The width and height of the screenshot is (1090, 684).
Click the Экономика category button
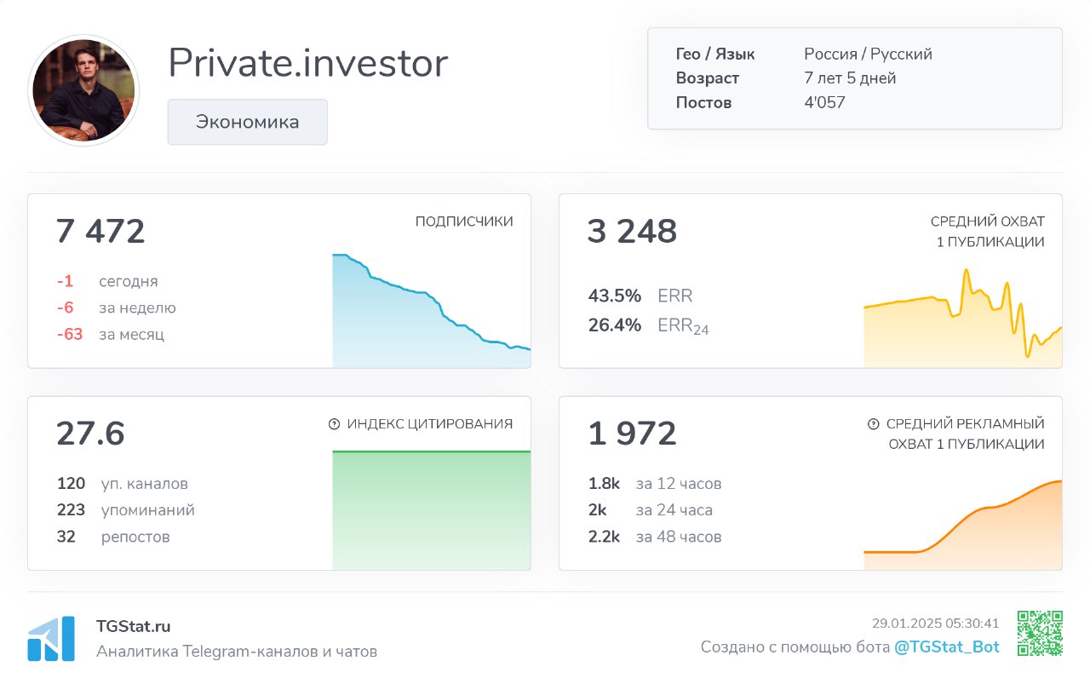point(247,122)
